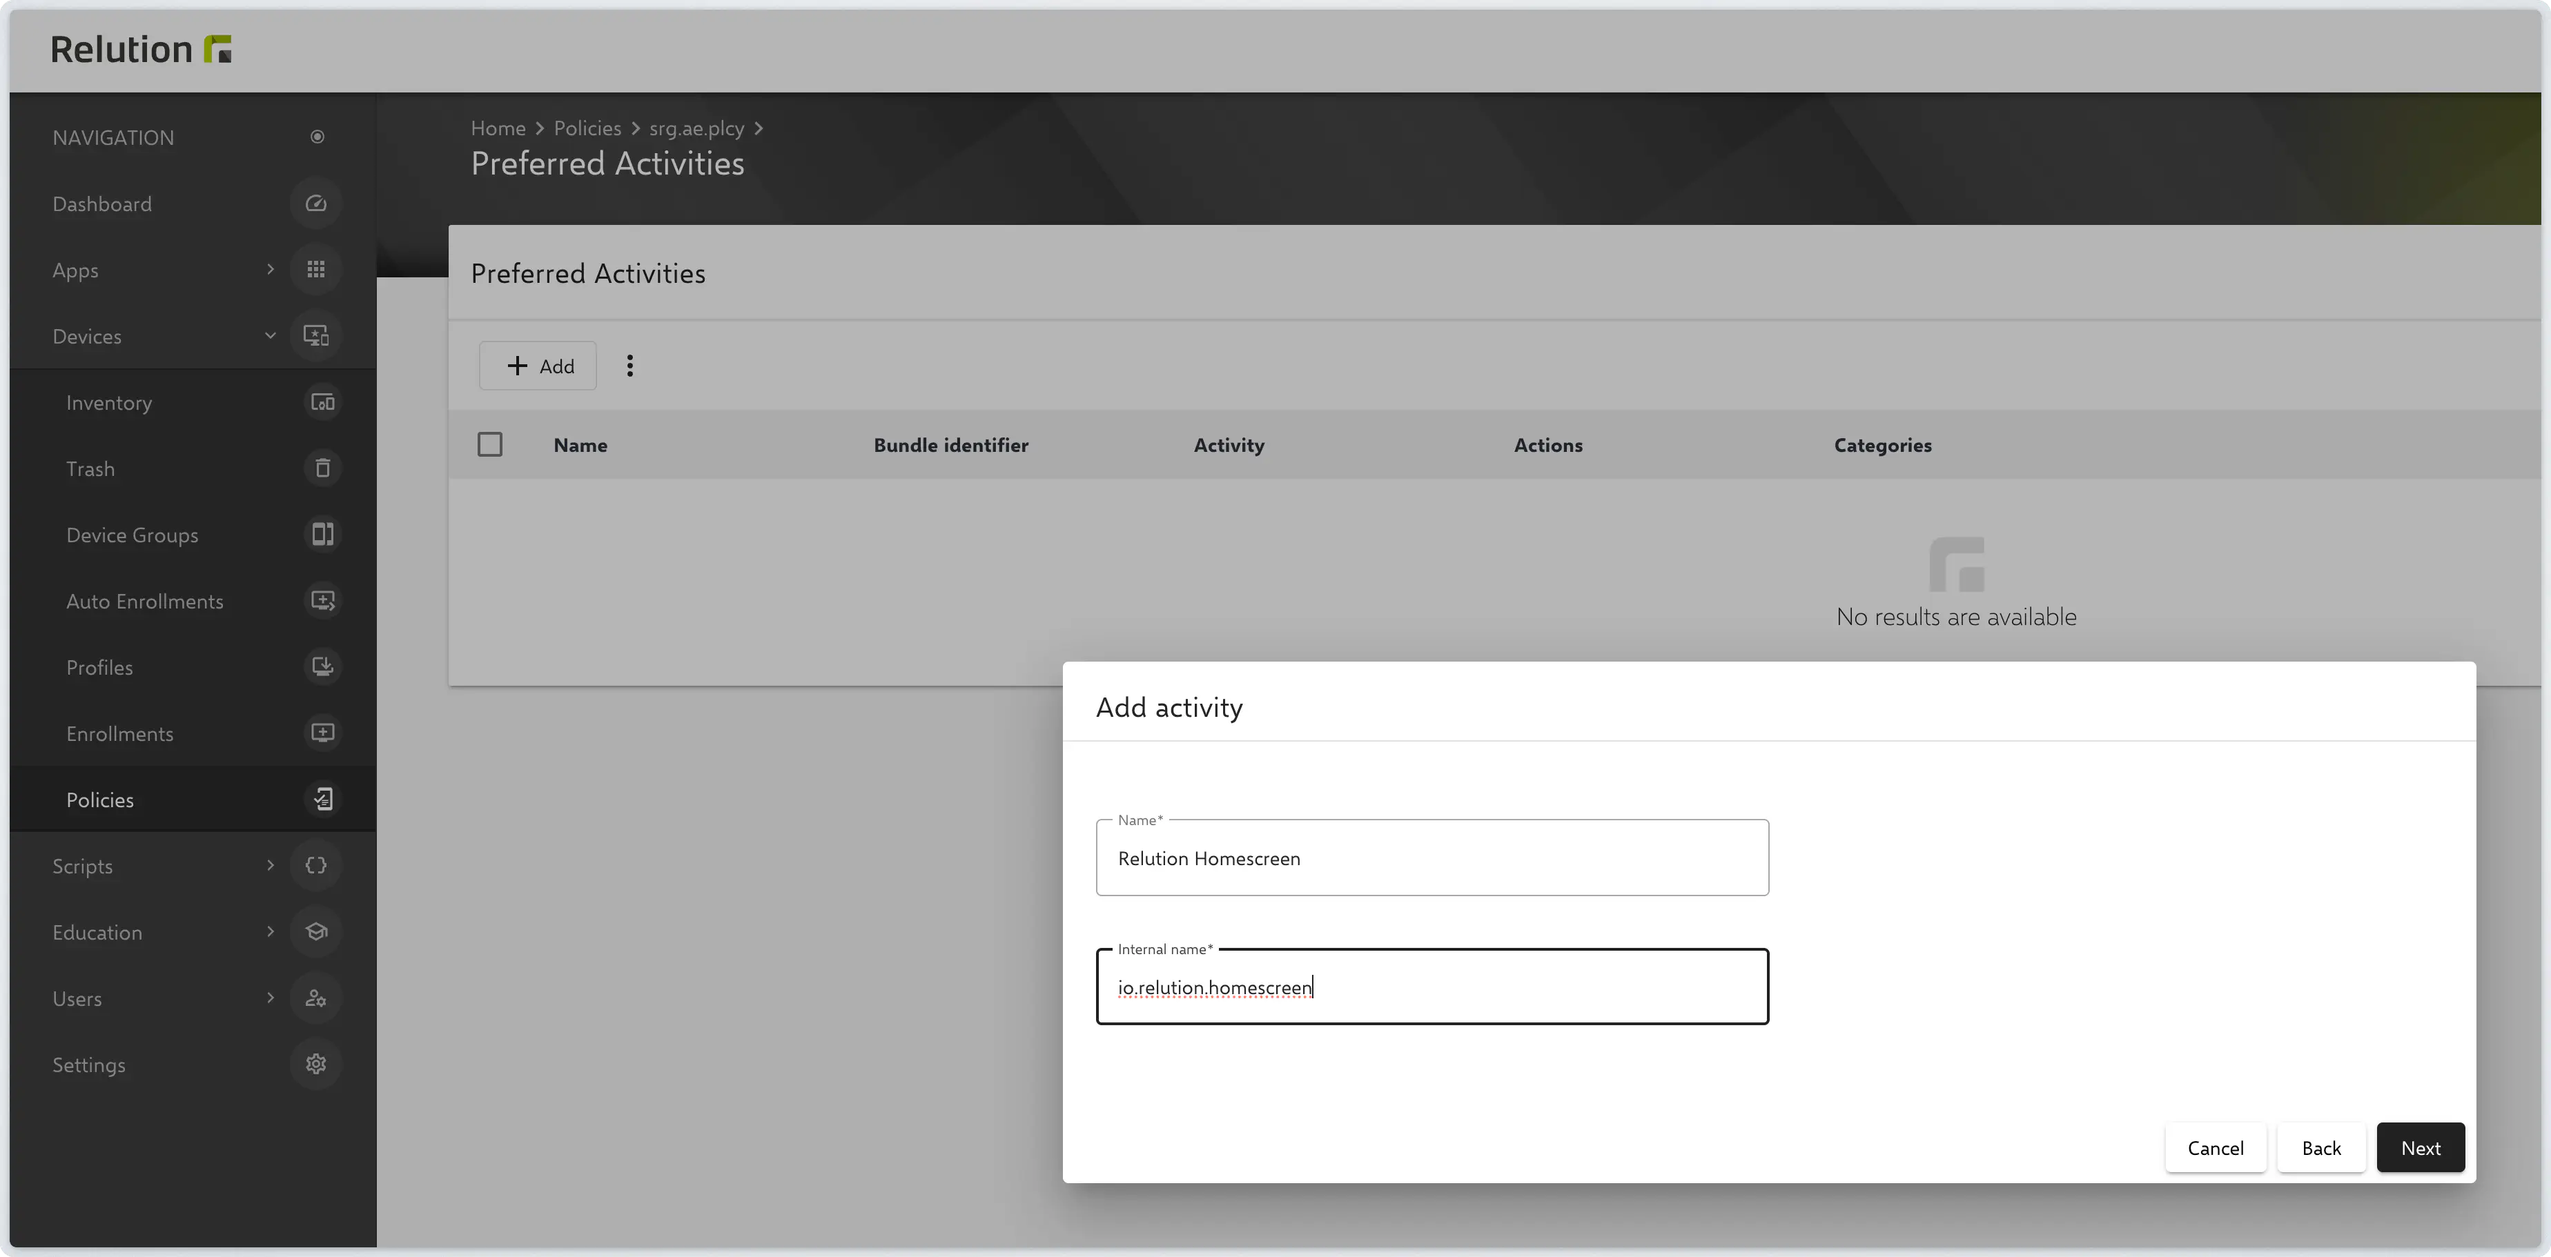2551x1257 pixels.
Task: Expand the Apps navigation section
Action: [x=271, y=270]
